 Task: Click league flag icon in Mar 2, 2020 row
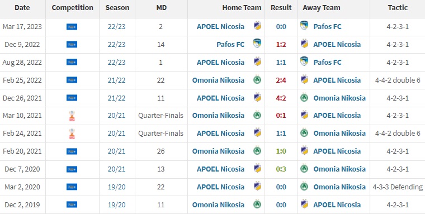click(72, 187)
